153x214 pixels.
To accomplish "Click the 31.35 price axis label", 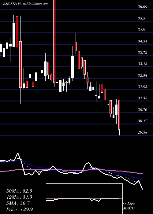I will click(x=143, y=98).
